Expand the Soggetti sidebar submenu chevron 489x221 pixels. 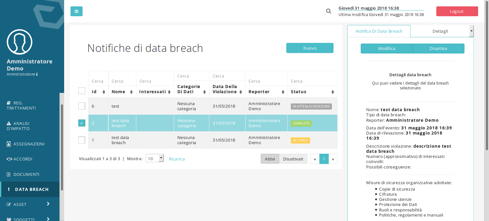point(48,219)
